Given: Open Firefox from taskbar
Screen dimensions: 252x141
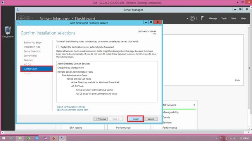Looking at the screenshot, I should tap(54, 138).
